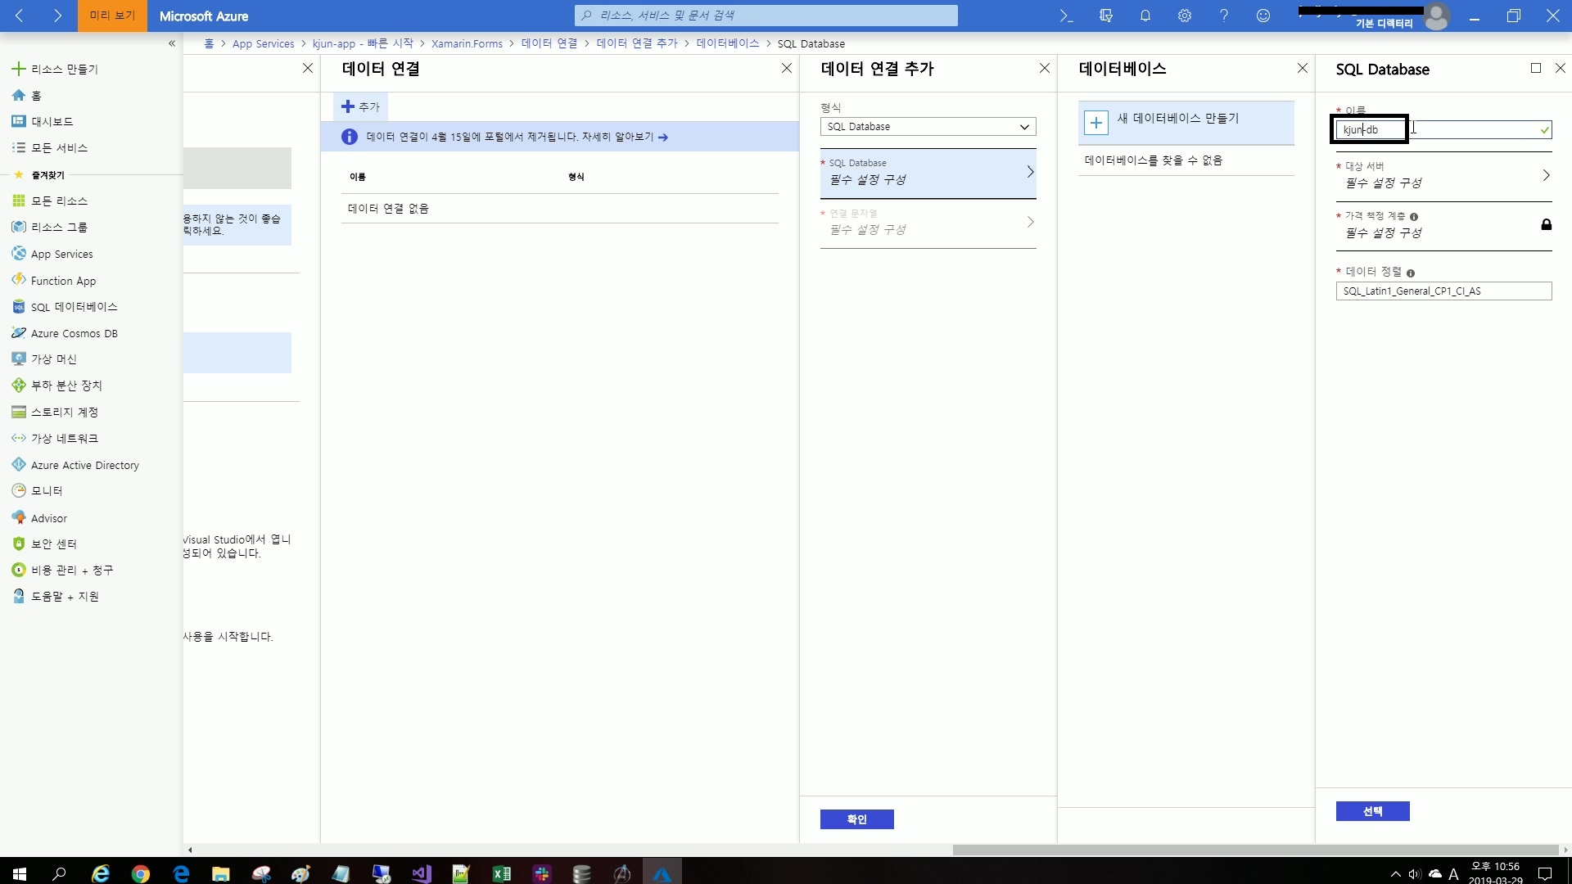Click the feedback smiley icon
Screen dimensions: 1572x884
point(1263,16)
